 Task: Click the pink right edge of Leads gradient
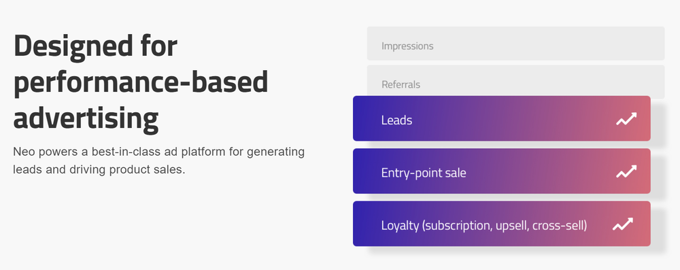pos(644,118)
